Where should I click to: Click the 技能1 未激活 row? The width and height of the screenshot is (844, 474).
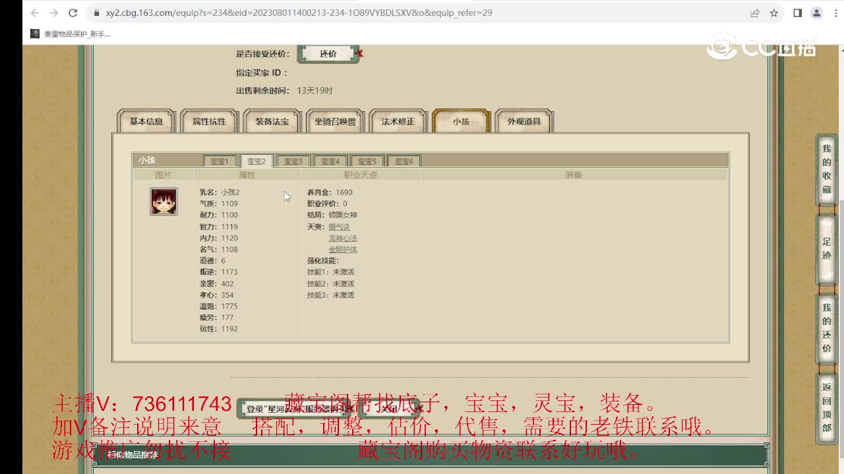point(330,272)
